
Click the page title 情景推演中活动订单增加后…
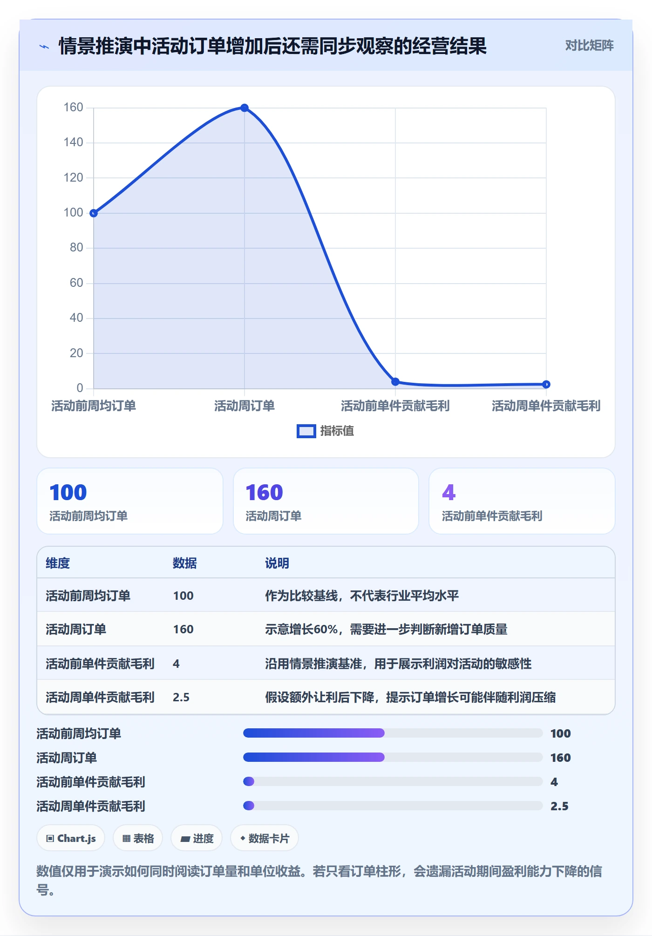click(272, 46)
